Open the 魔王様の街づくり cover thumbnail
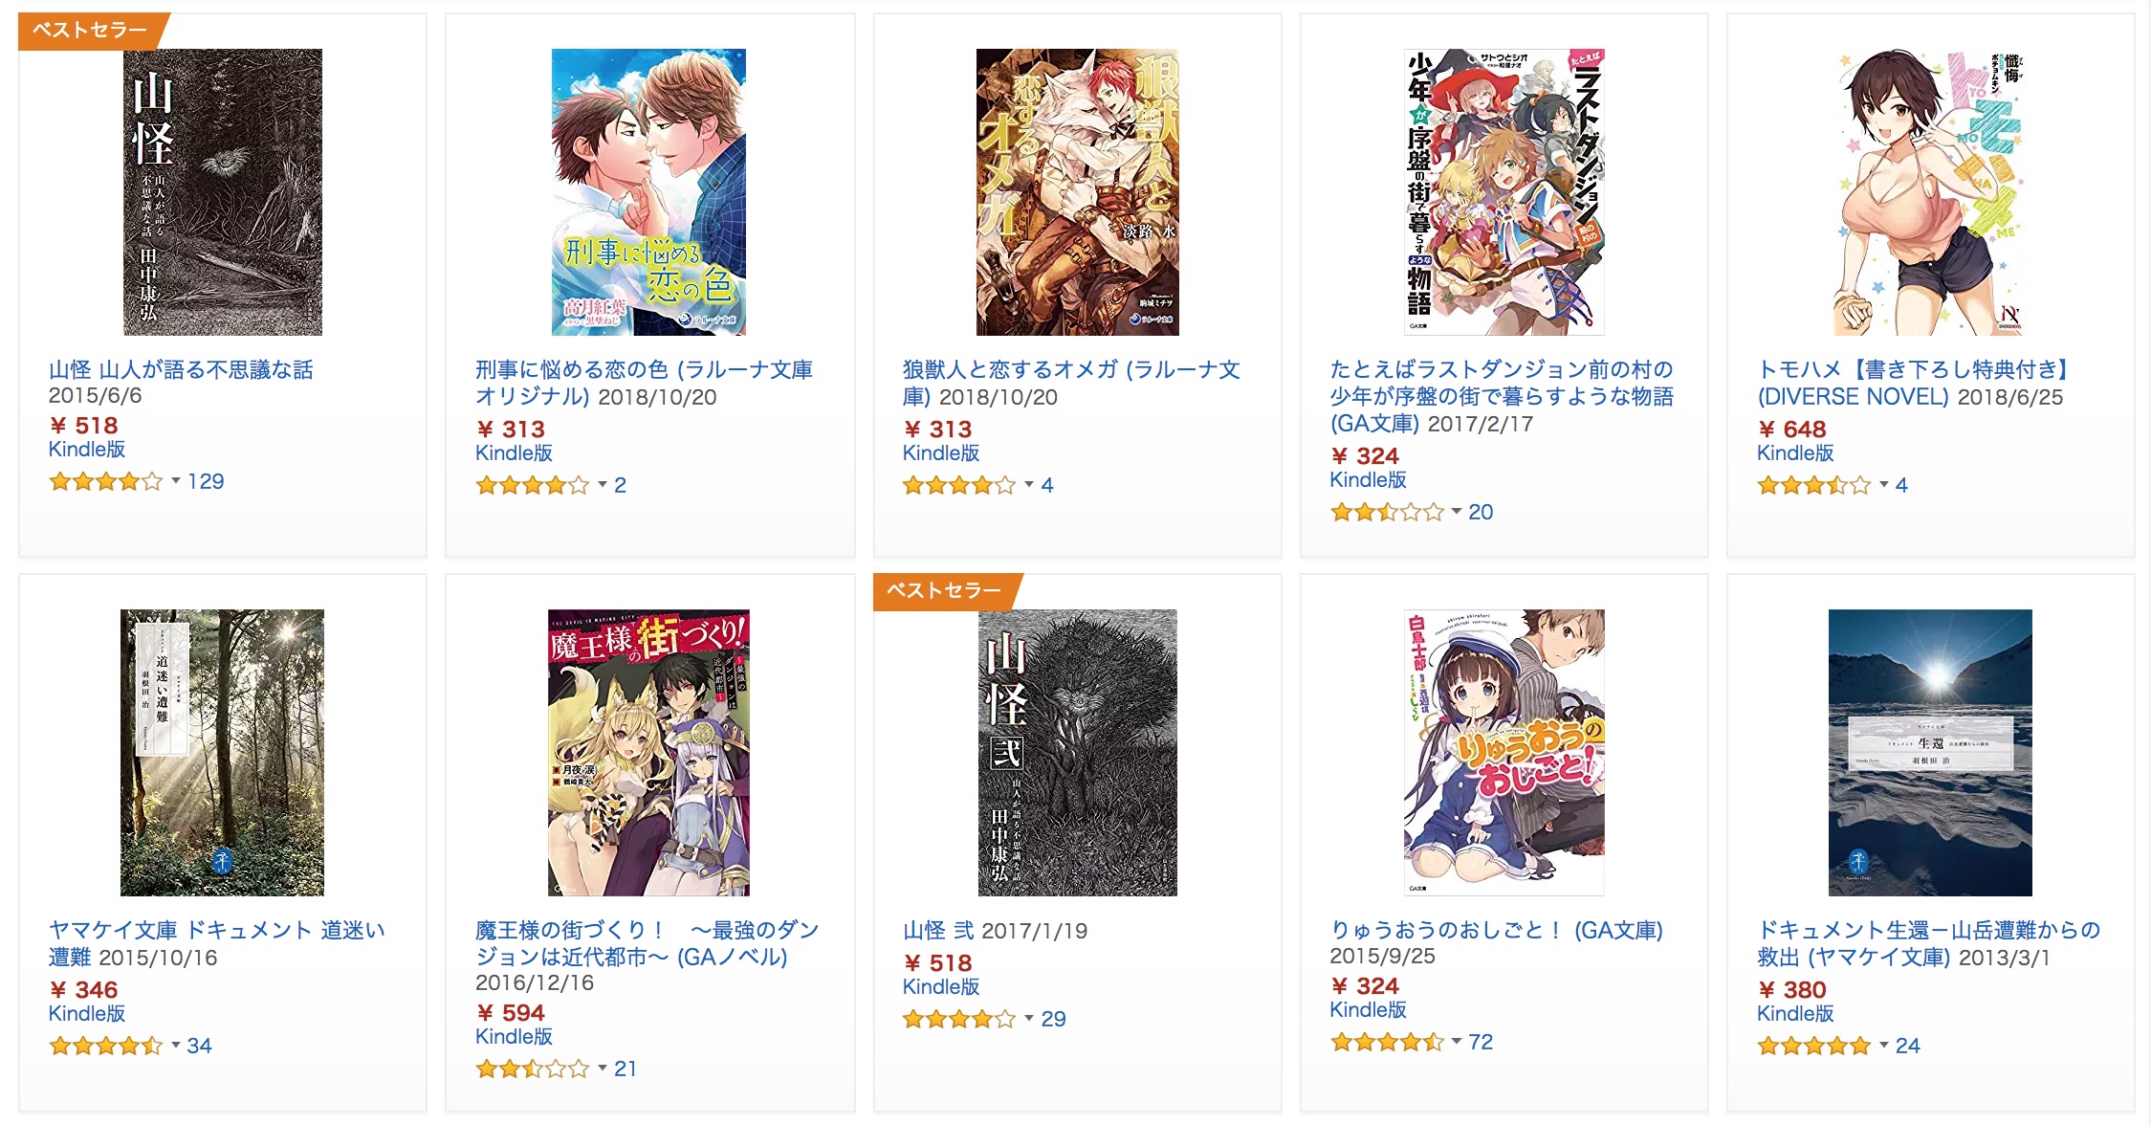The width and height of the screenshot is (2151, 1125). point(648,753)
